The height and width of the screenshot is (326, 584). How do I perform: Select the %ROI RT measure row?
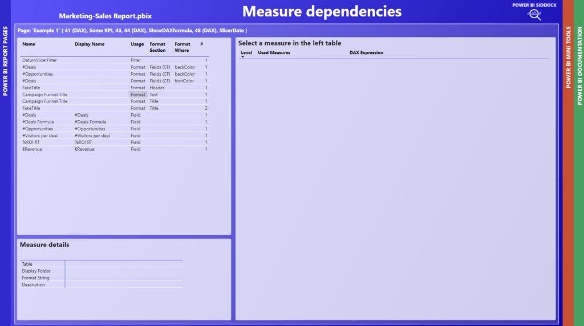[x=31, y=142]
